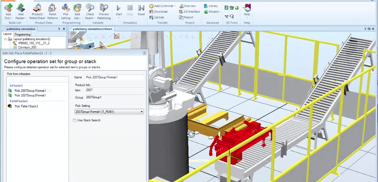Viewport: 378px width, 182px height.
Task: Click icon beside Pick 2007Group2Format1
Action: pyautogui.click(x=10, y=95)
